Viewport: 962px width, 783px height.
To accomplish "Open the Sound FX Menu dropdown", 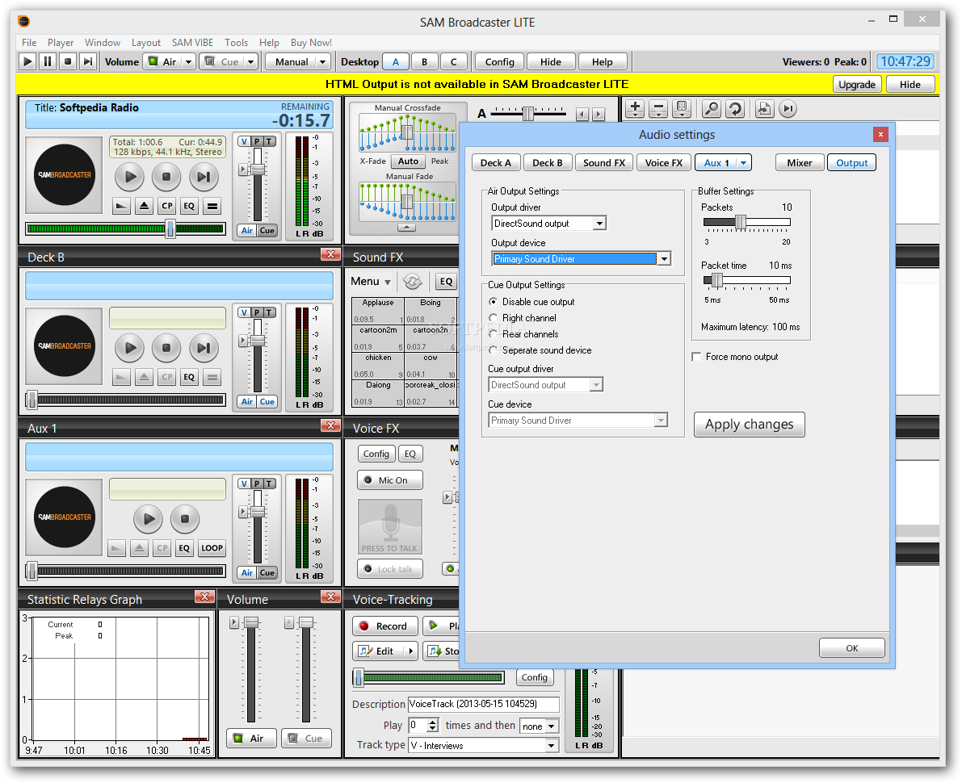I will pyautogui.click(x=371, y=282).
